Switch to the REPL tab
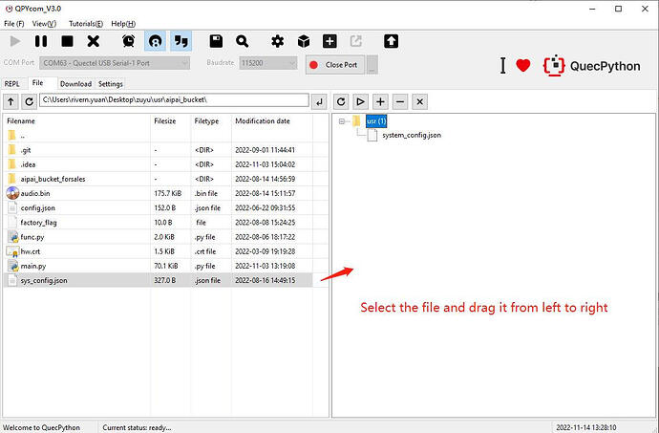 click(x=12, y=84)
